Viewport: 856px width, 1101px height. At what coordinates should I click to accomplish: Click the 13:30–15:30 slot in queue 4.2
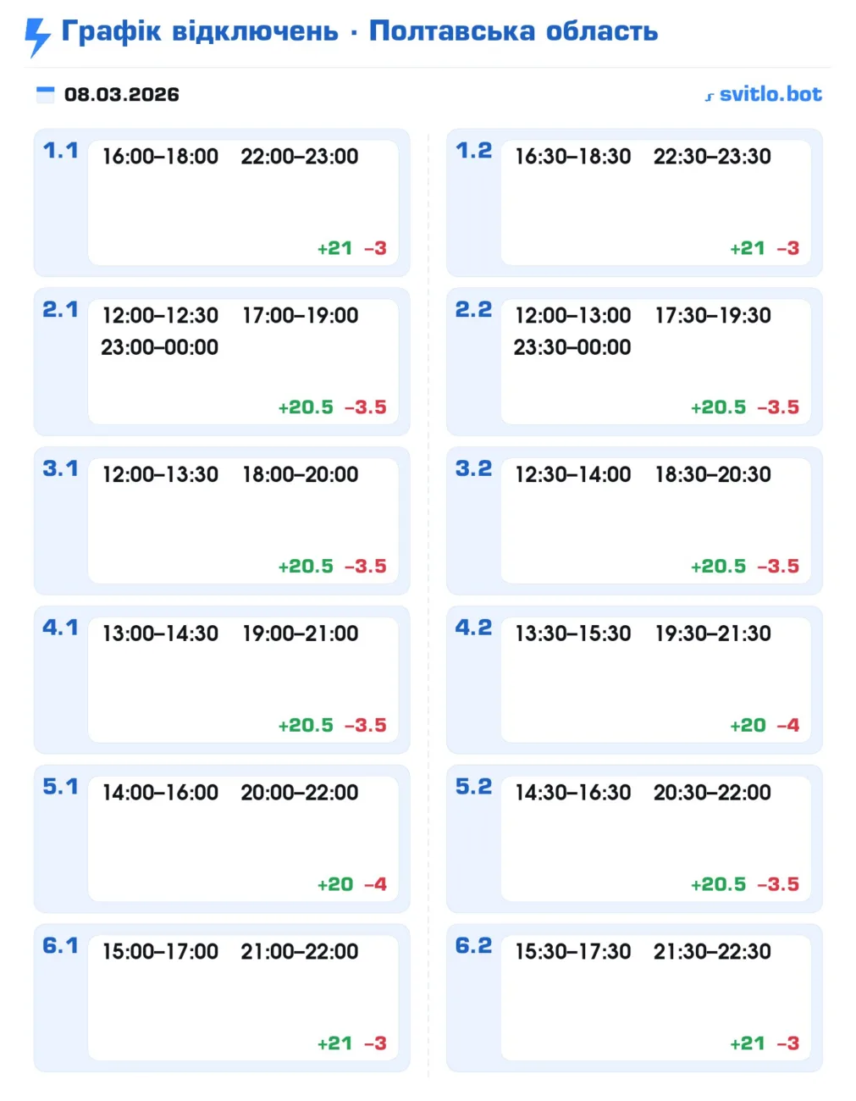573,633
